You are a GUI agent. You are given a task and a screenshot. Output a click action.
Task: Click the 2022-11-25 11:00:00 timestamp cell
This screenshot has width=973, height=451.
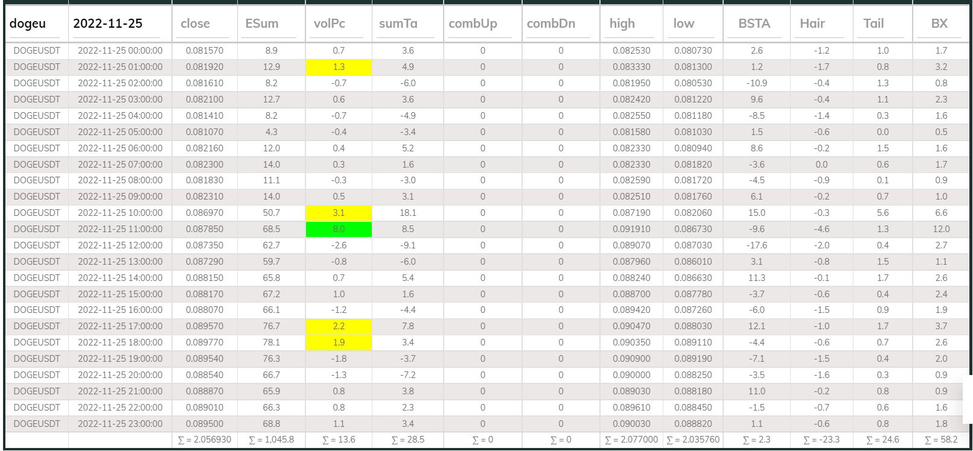coord(120,229)
